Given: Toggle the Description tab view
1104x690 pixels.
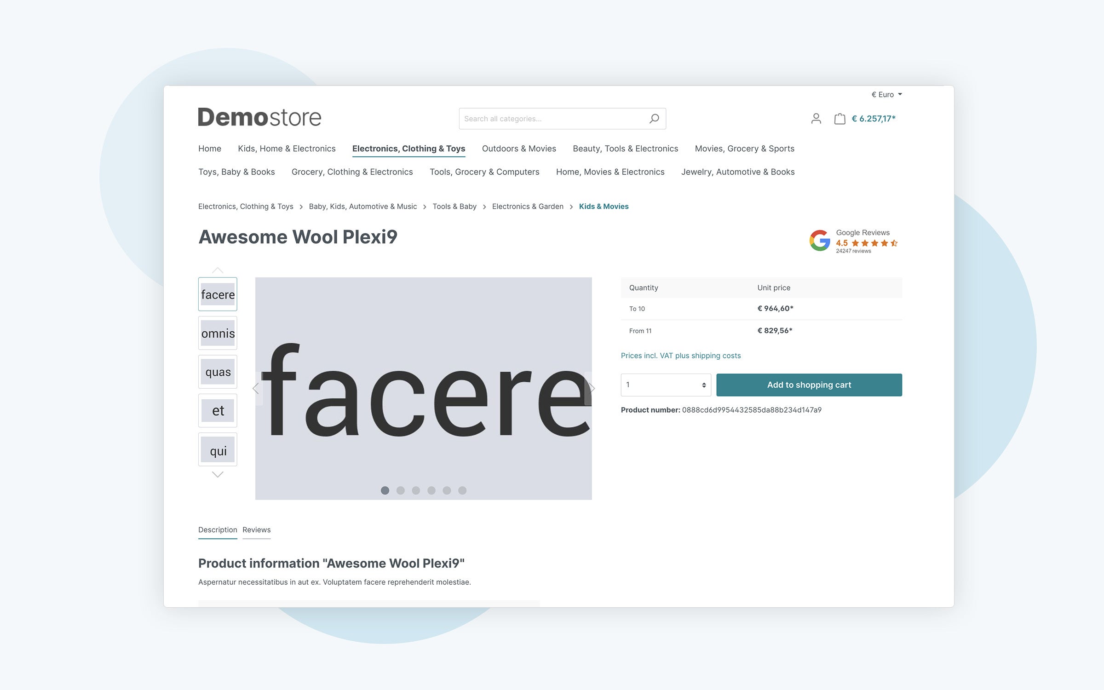Looking at the screenshot, I should click(x=217, y=529).
